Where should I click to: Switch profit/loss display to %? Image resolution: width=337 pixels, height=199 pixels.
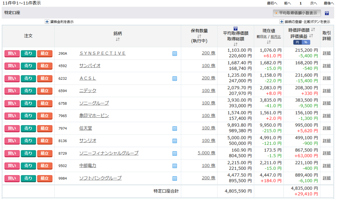(x=305, y=42)
